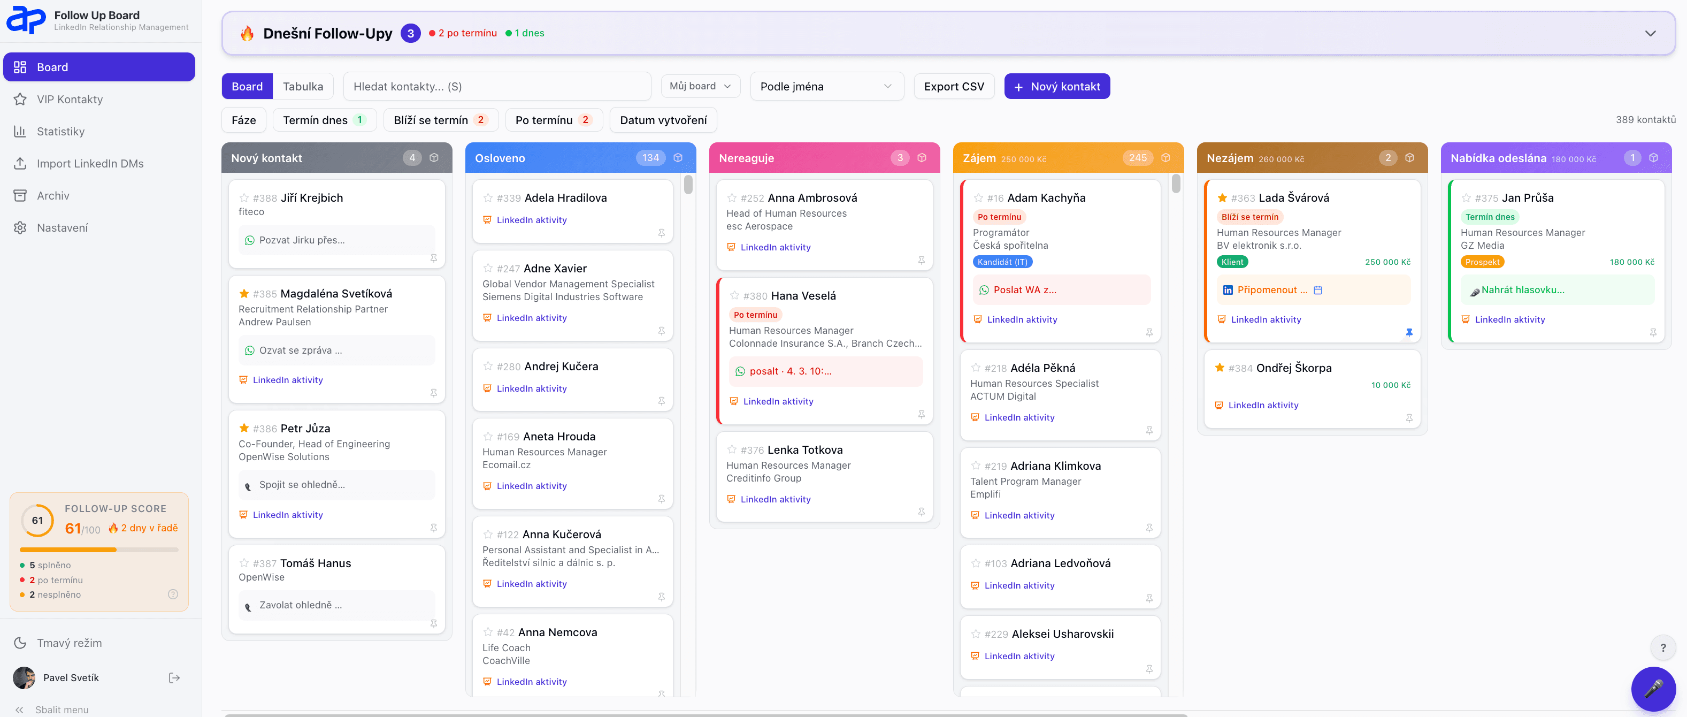Click the score info icon in Follow-Up Score
The width and height of the screenshot is (1687, 717).
click(x=173, y=594)
